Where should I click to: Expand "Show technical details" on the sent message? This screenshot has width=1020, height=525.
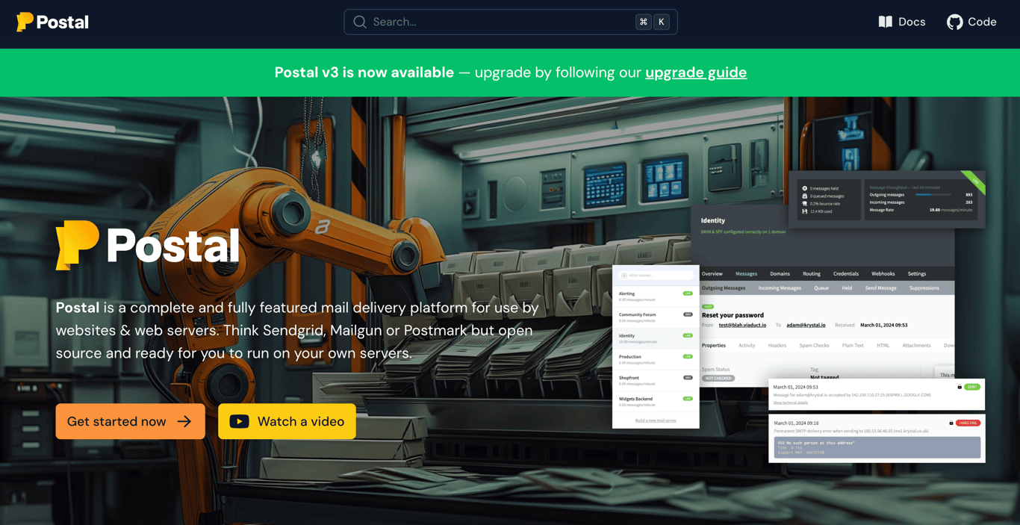pyautogui.click(x=792, y=403)
